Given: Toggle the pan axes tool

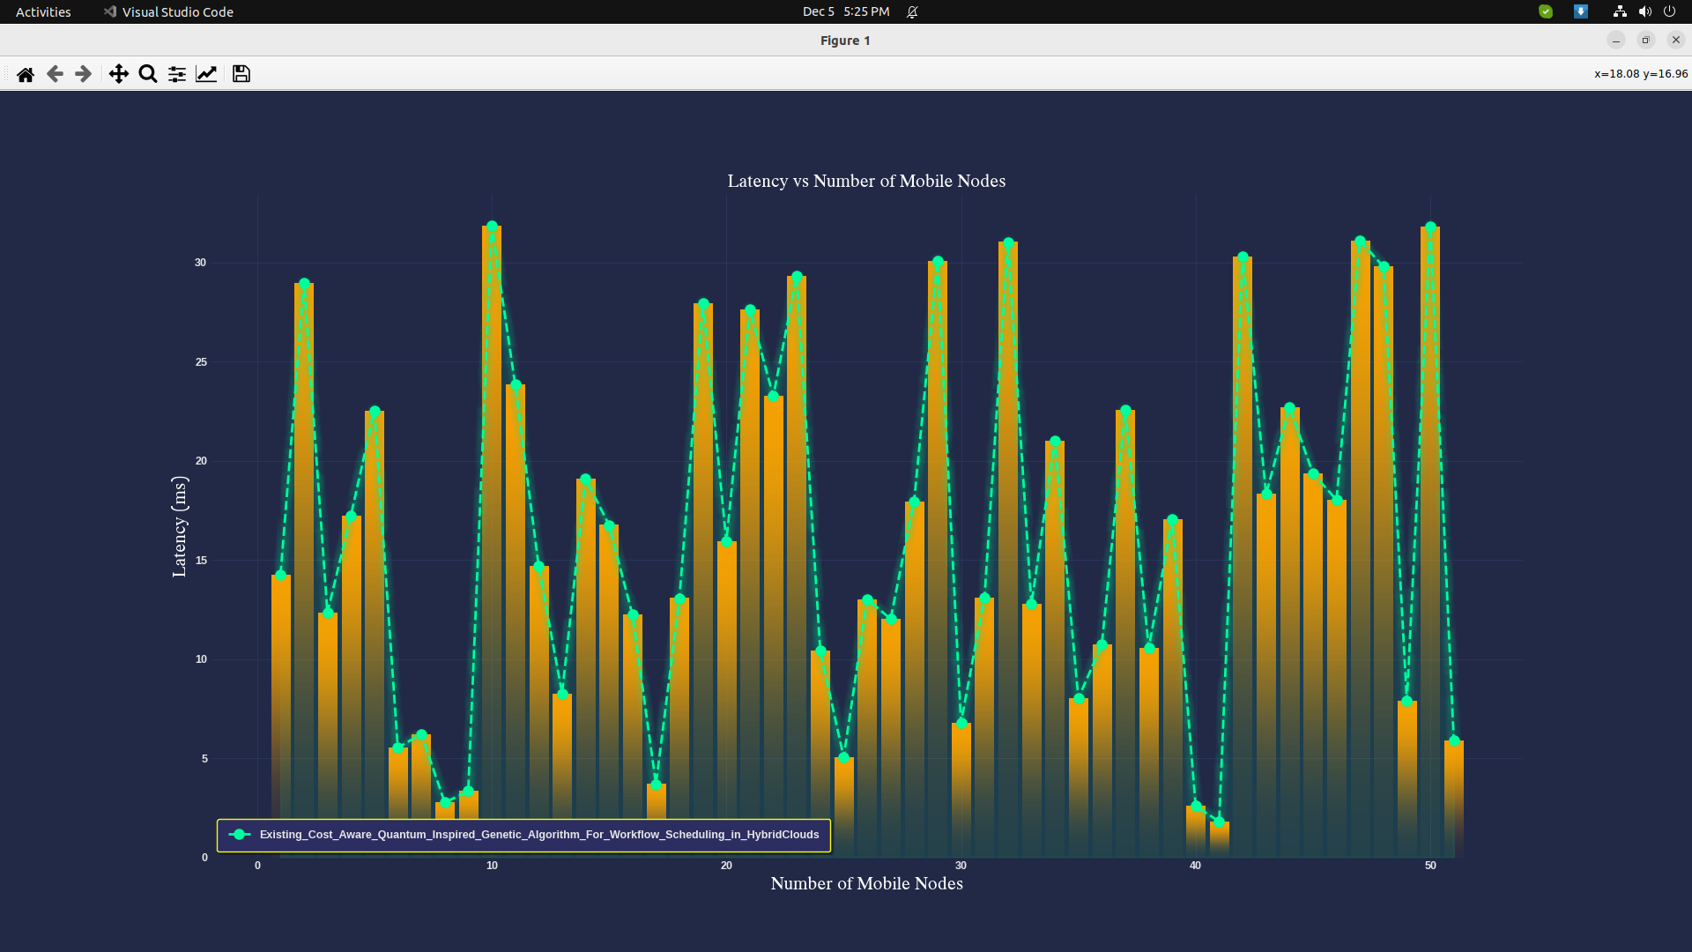Looking at the screenshot, I should tap(118, 74).
